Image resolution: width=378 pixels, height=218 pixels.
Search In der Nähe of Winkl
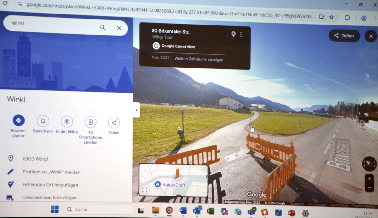[67, 121]
